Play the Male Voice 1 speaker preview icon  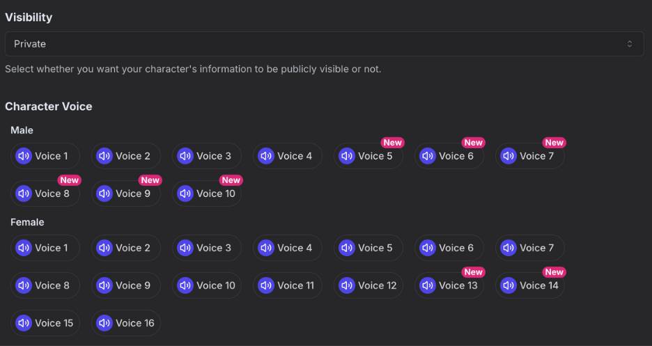24,156
